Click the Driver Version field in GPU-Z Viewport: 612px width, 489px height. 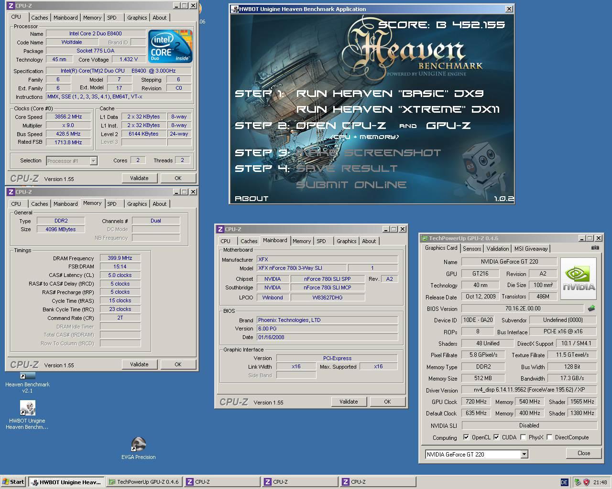529,390
